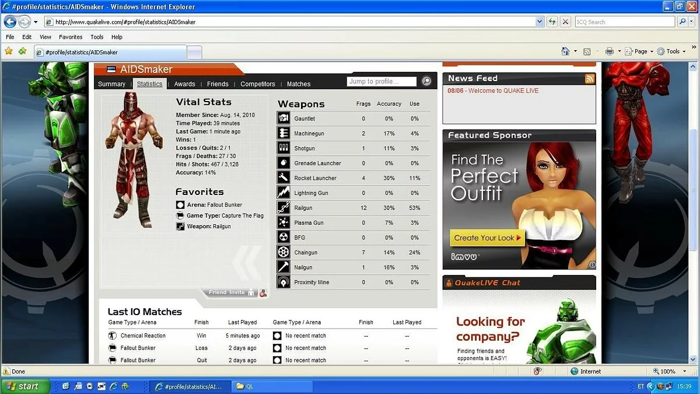Open the Favorites Center star icon
700x394 pixels.
9,51
